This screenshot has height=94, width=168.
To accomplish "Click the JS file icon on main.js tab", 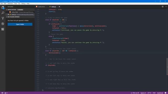I will [x=50, y=7].
